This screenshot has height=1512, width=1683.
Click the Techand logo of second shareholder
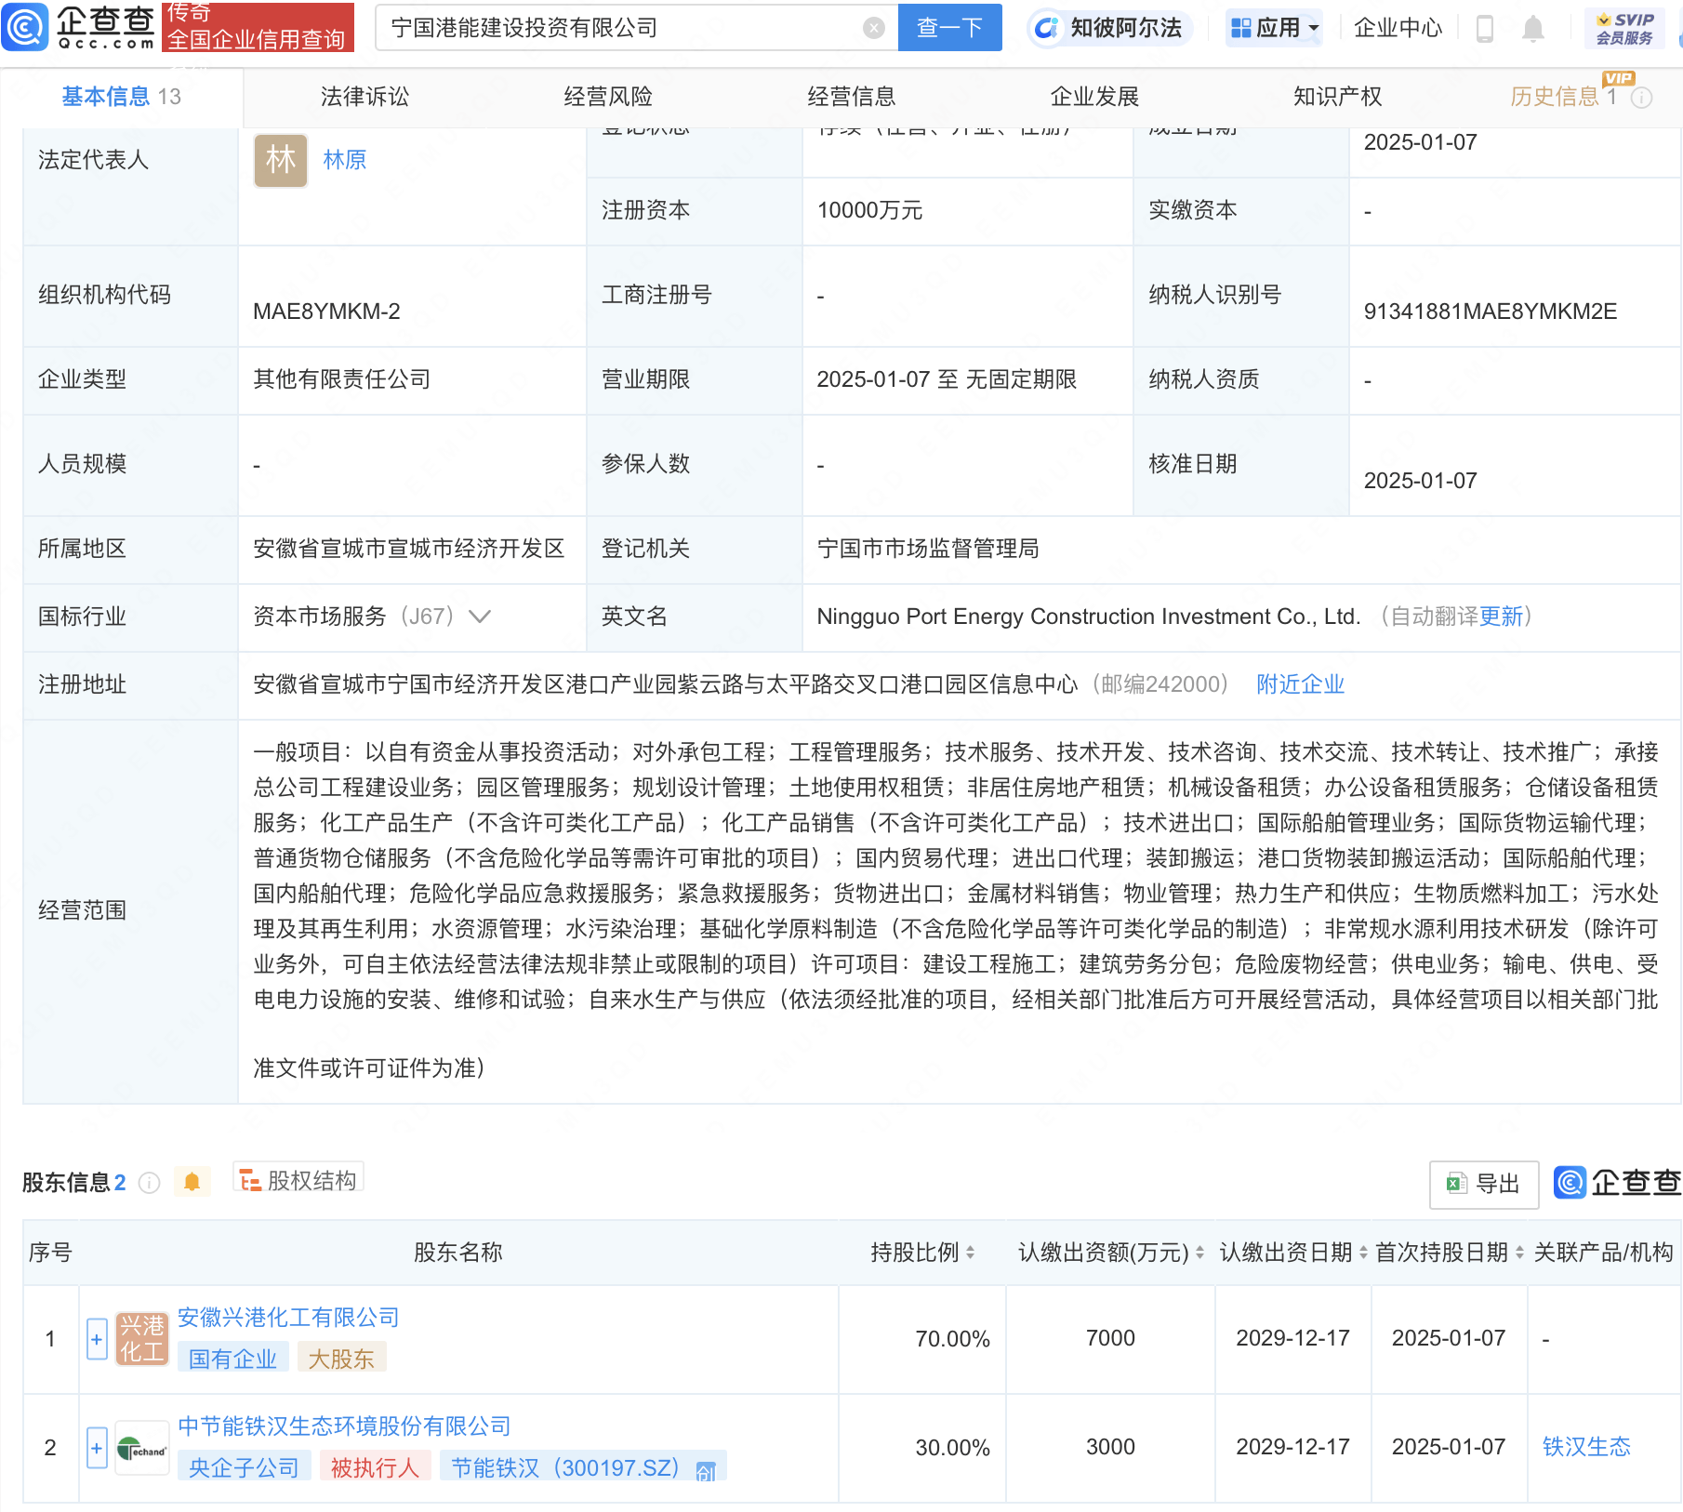coord(142,1448)
